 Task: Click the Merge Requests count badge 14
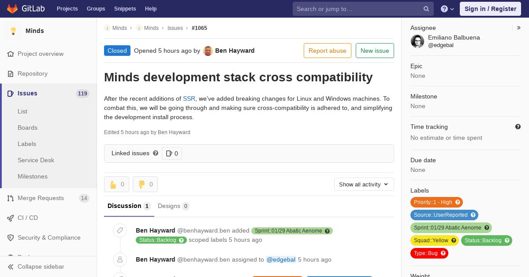84,198
